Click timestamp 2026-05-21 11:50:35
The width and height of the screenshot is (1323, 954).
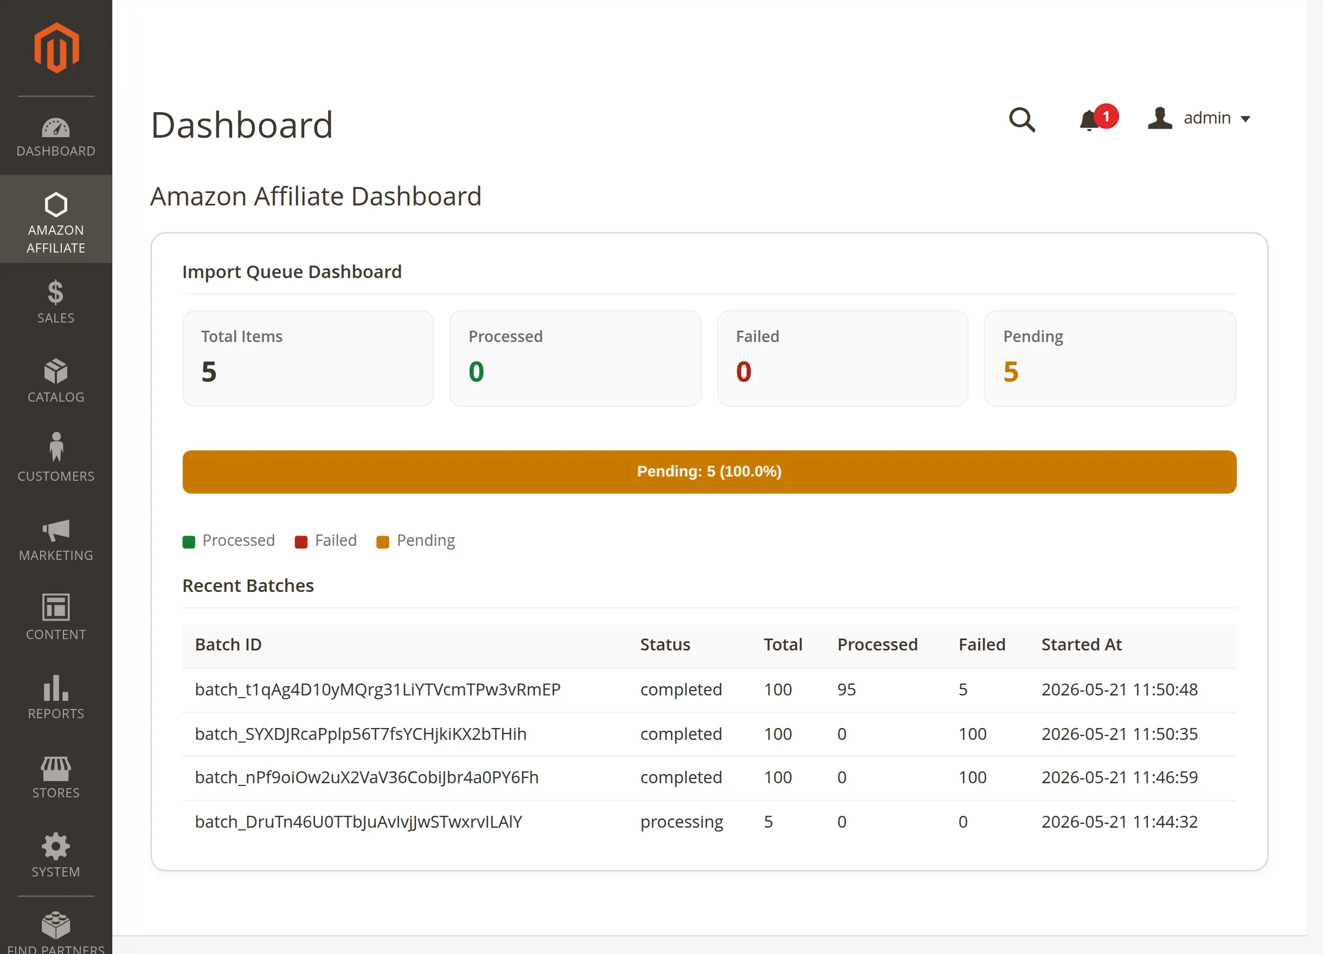1120,734
